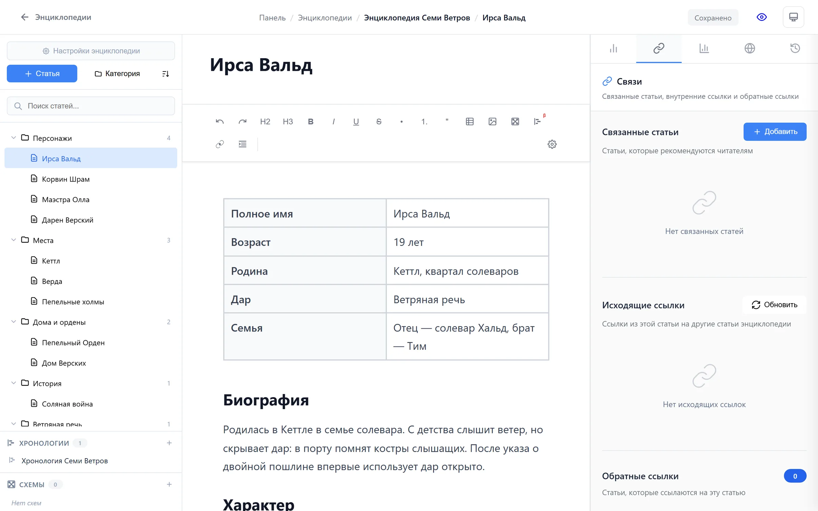The image size is (818, 511).
Task: Toggle underline formatting
Action: (356, 122)
